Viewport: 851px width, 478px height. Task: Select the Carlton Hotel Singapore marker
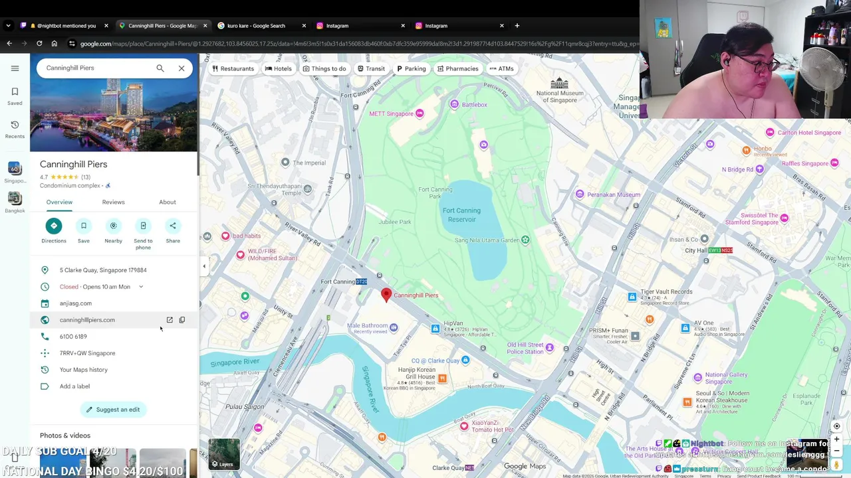pyautogui.click(x=770, y=133)
